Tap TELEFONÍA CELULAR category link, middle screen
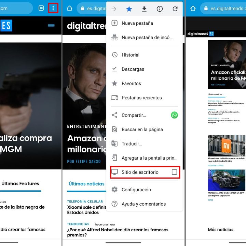The height and width of the screenshot is (246, 246). [x=85, y=202]
